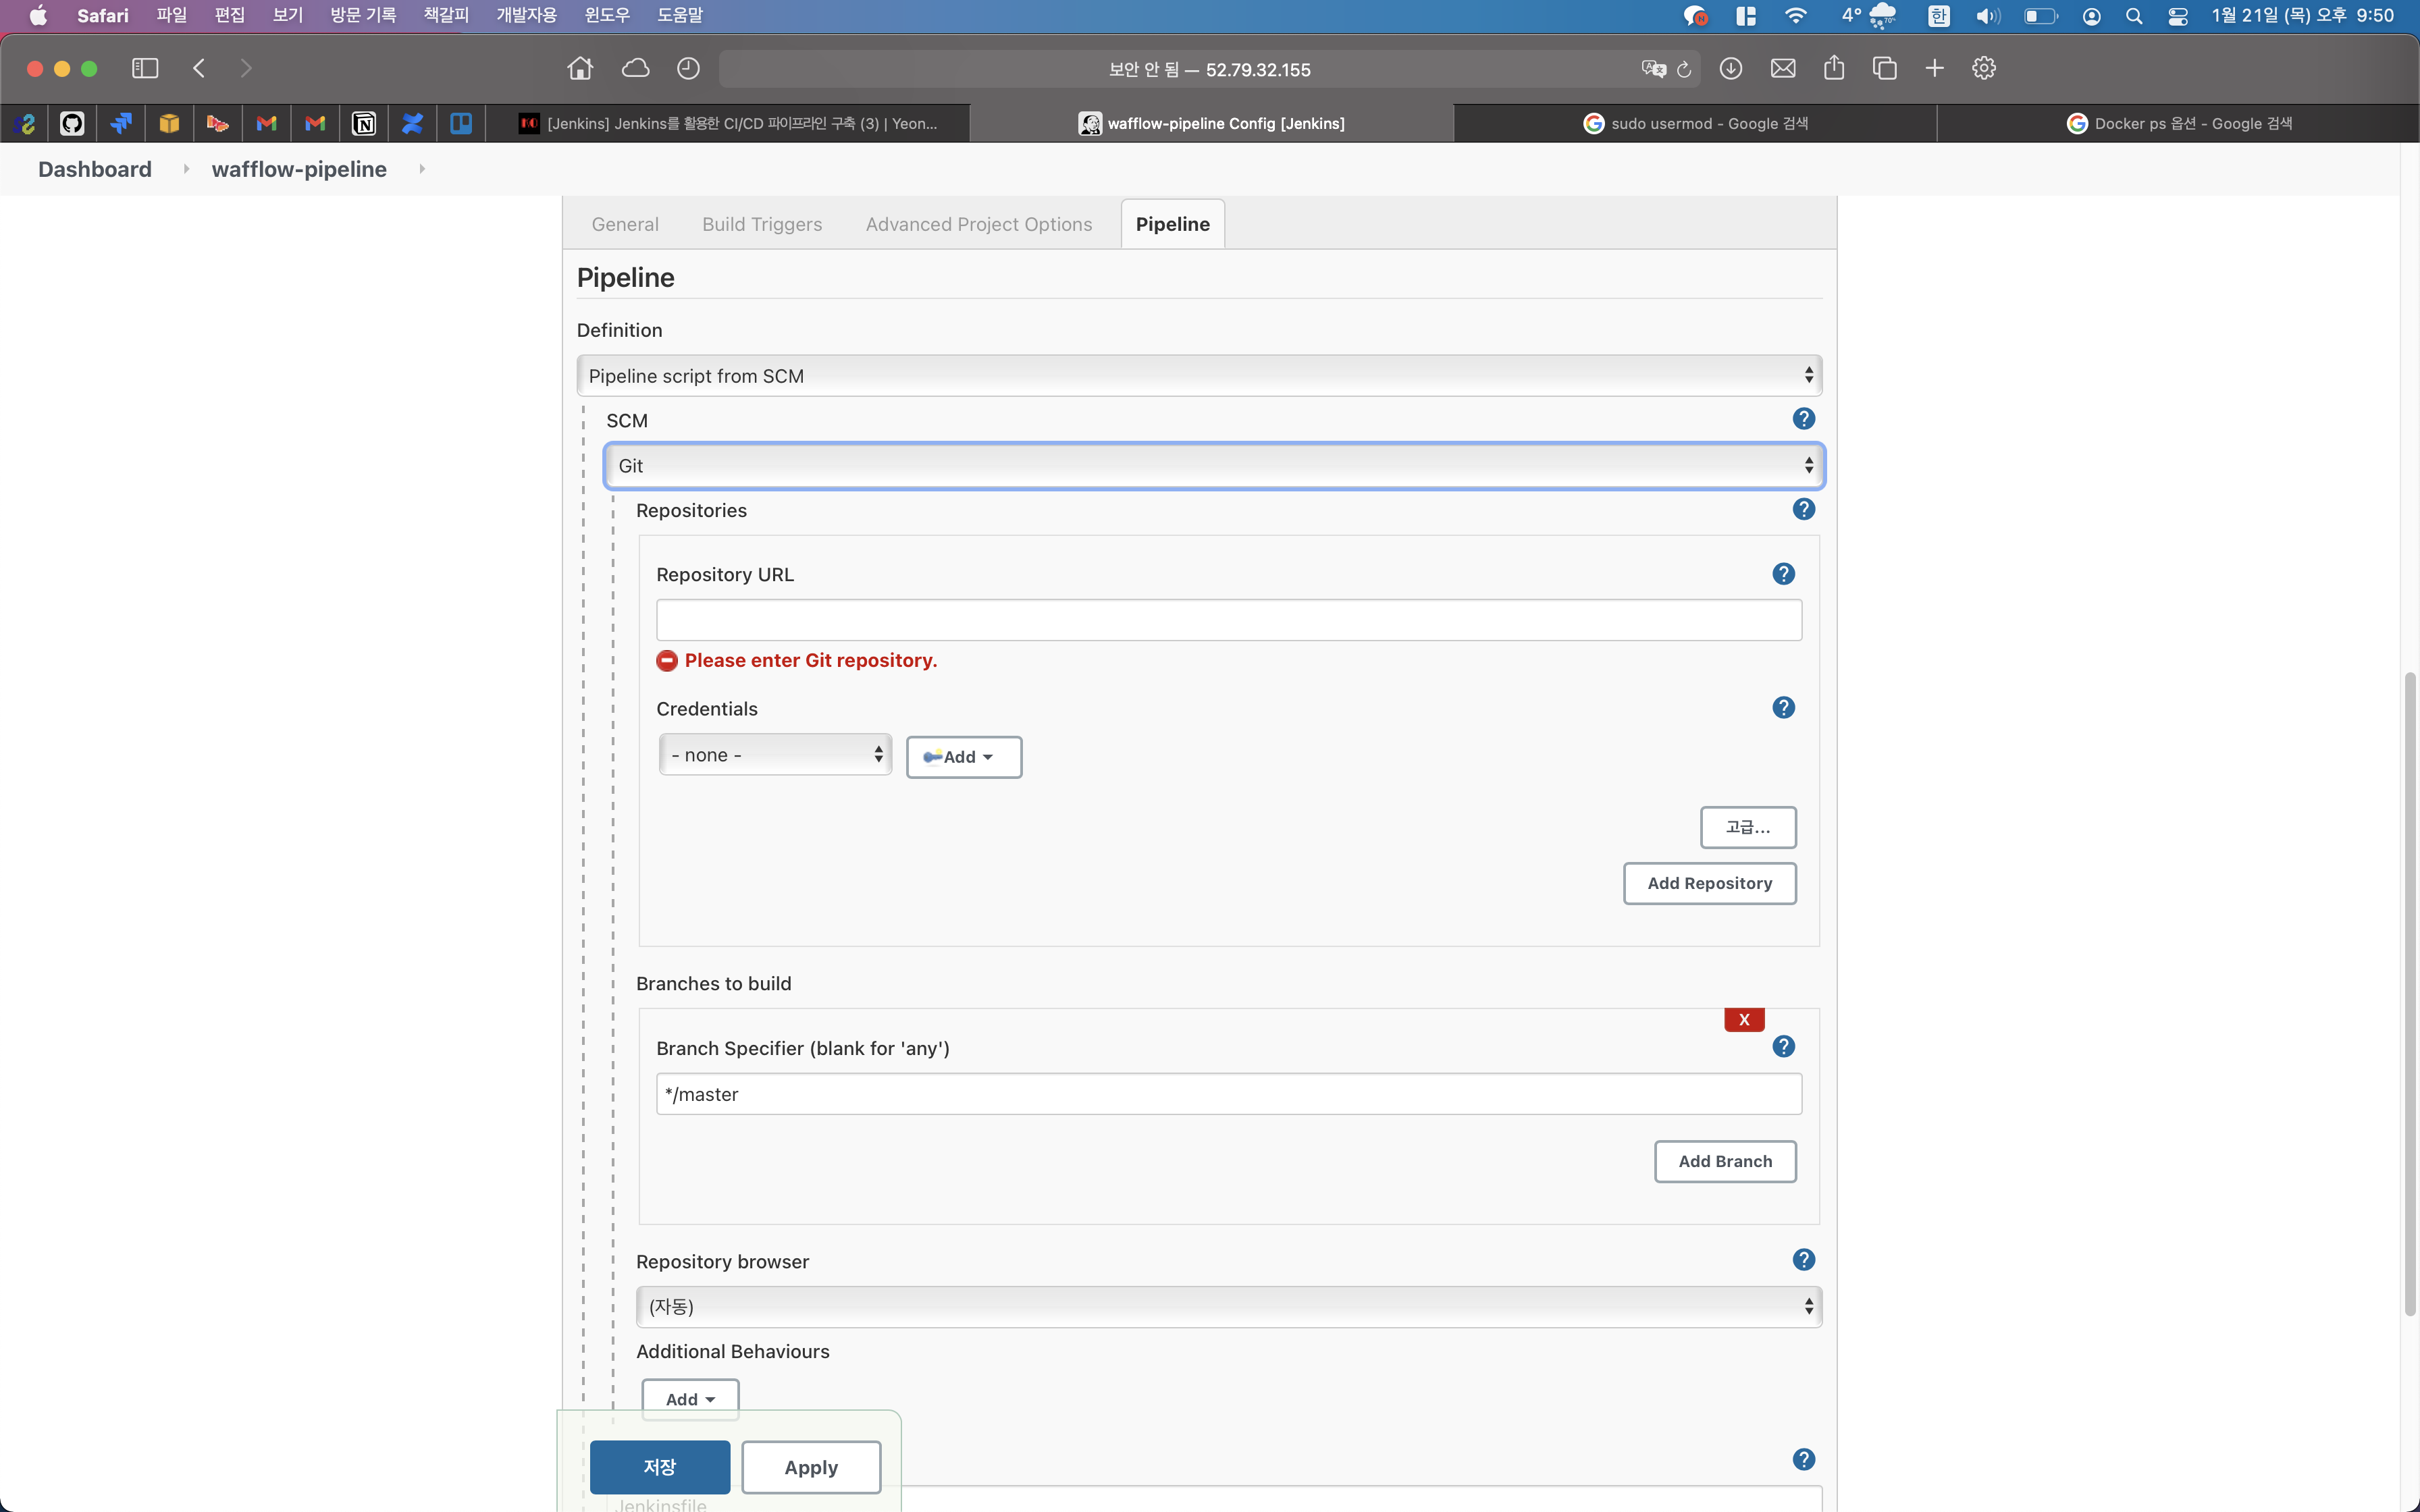Open the volume menu bar icon
The image size is (2420, 1512).
[x=1988, y=16]
